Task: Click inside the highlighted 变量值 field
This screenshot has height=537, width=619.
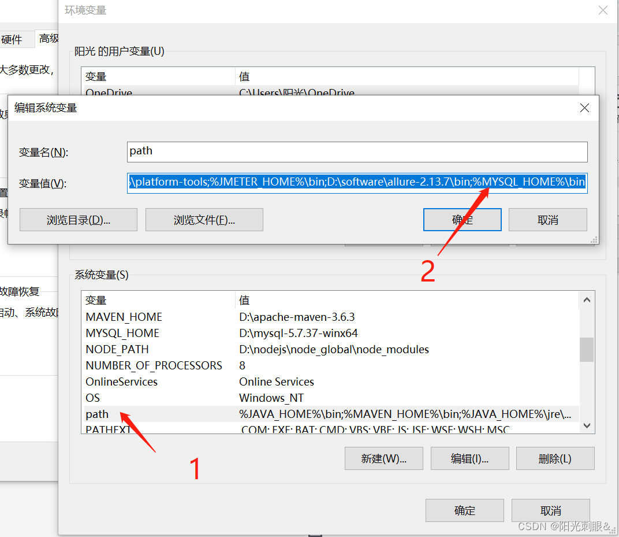Action: (x=357, y=182)
